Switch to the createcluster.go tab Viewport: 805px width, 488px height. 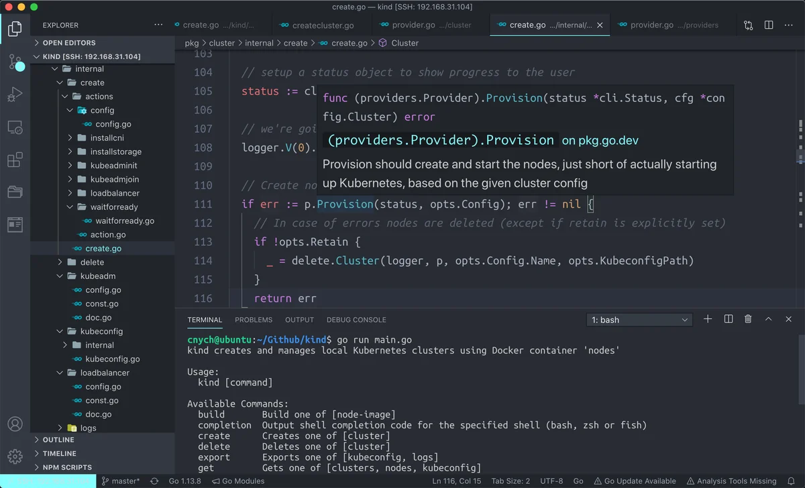pyautogui.click(x=323, y=25)
